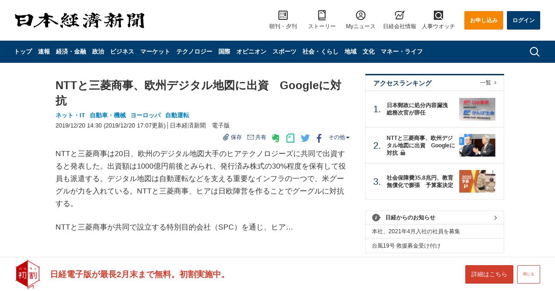Screen dimensions: 555x291
Task: Open chevron arrow in 日経からのお知らせ header
Action: click(x=495, y=218)
